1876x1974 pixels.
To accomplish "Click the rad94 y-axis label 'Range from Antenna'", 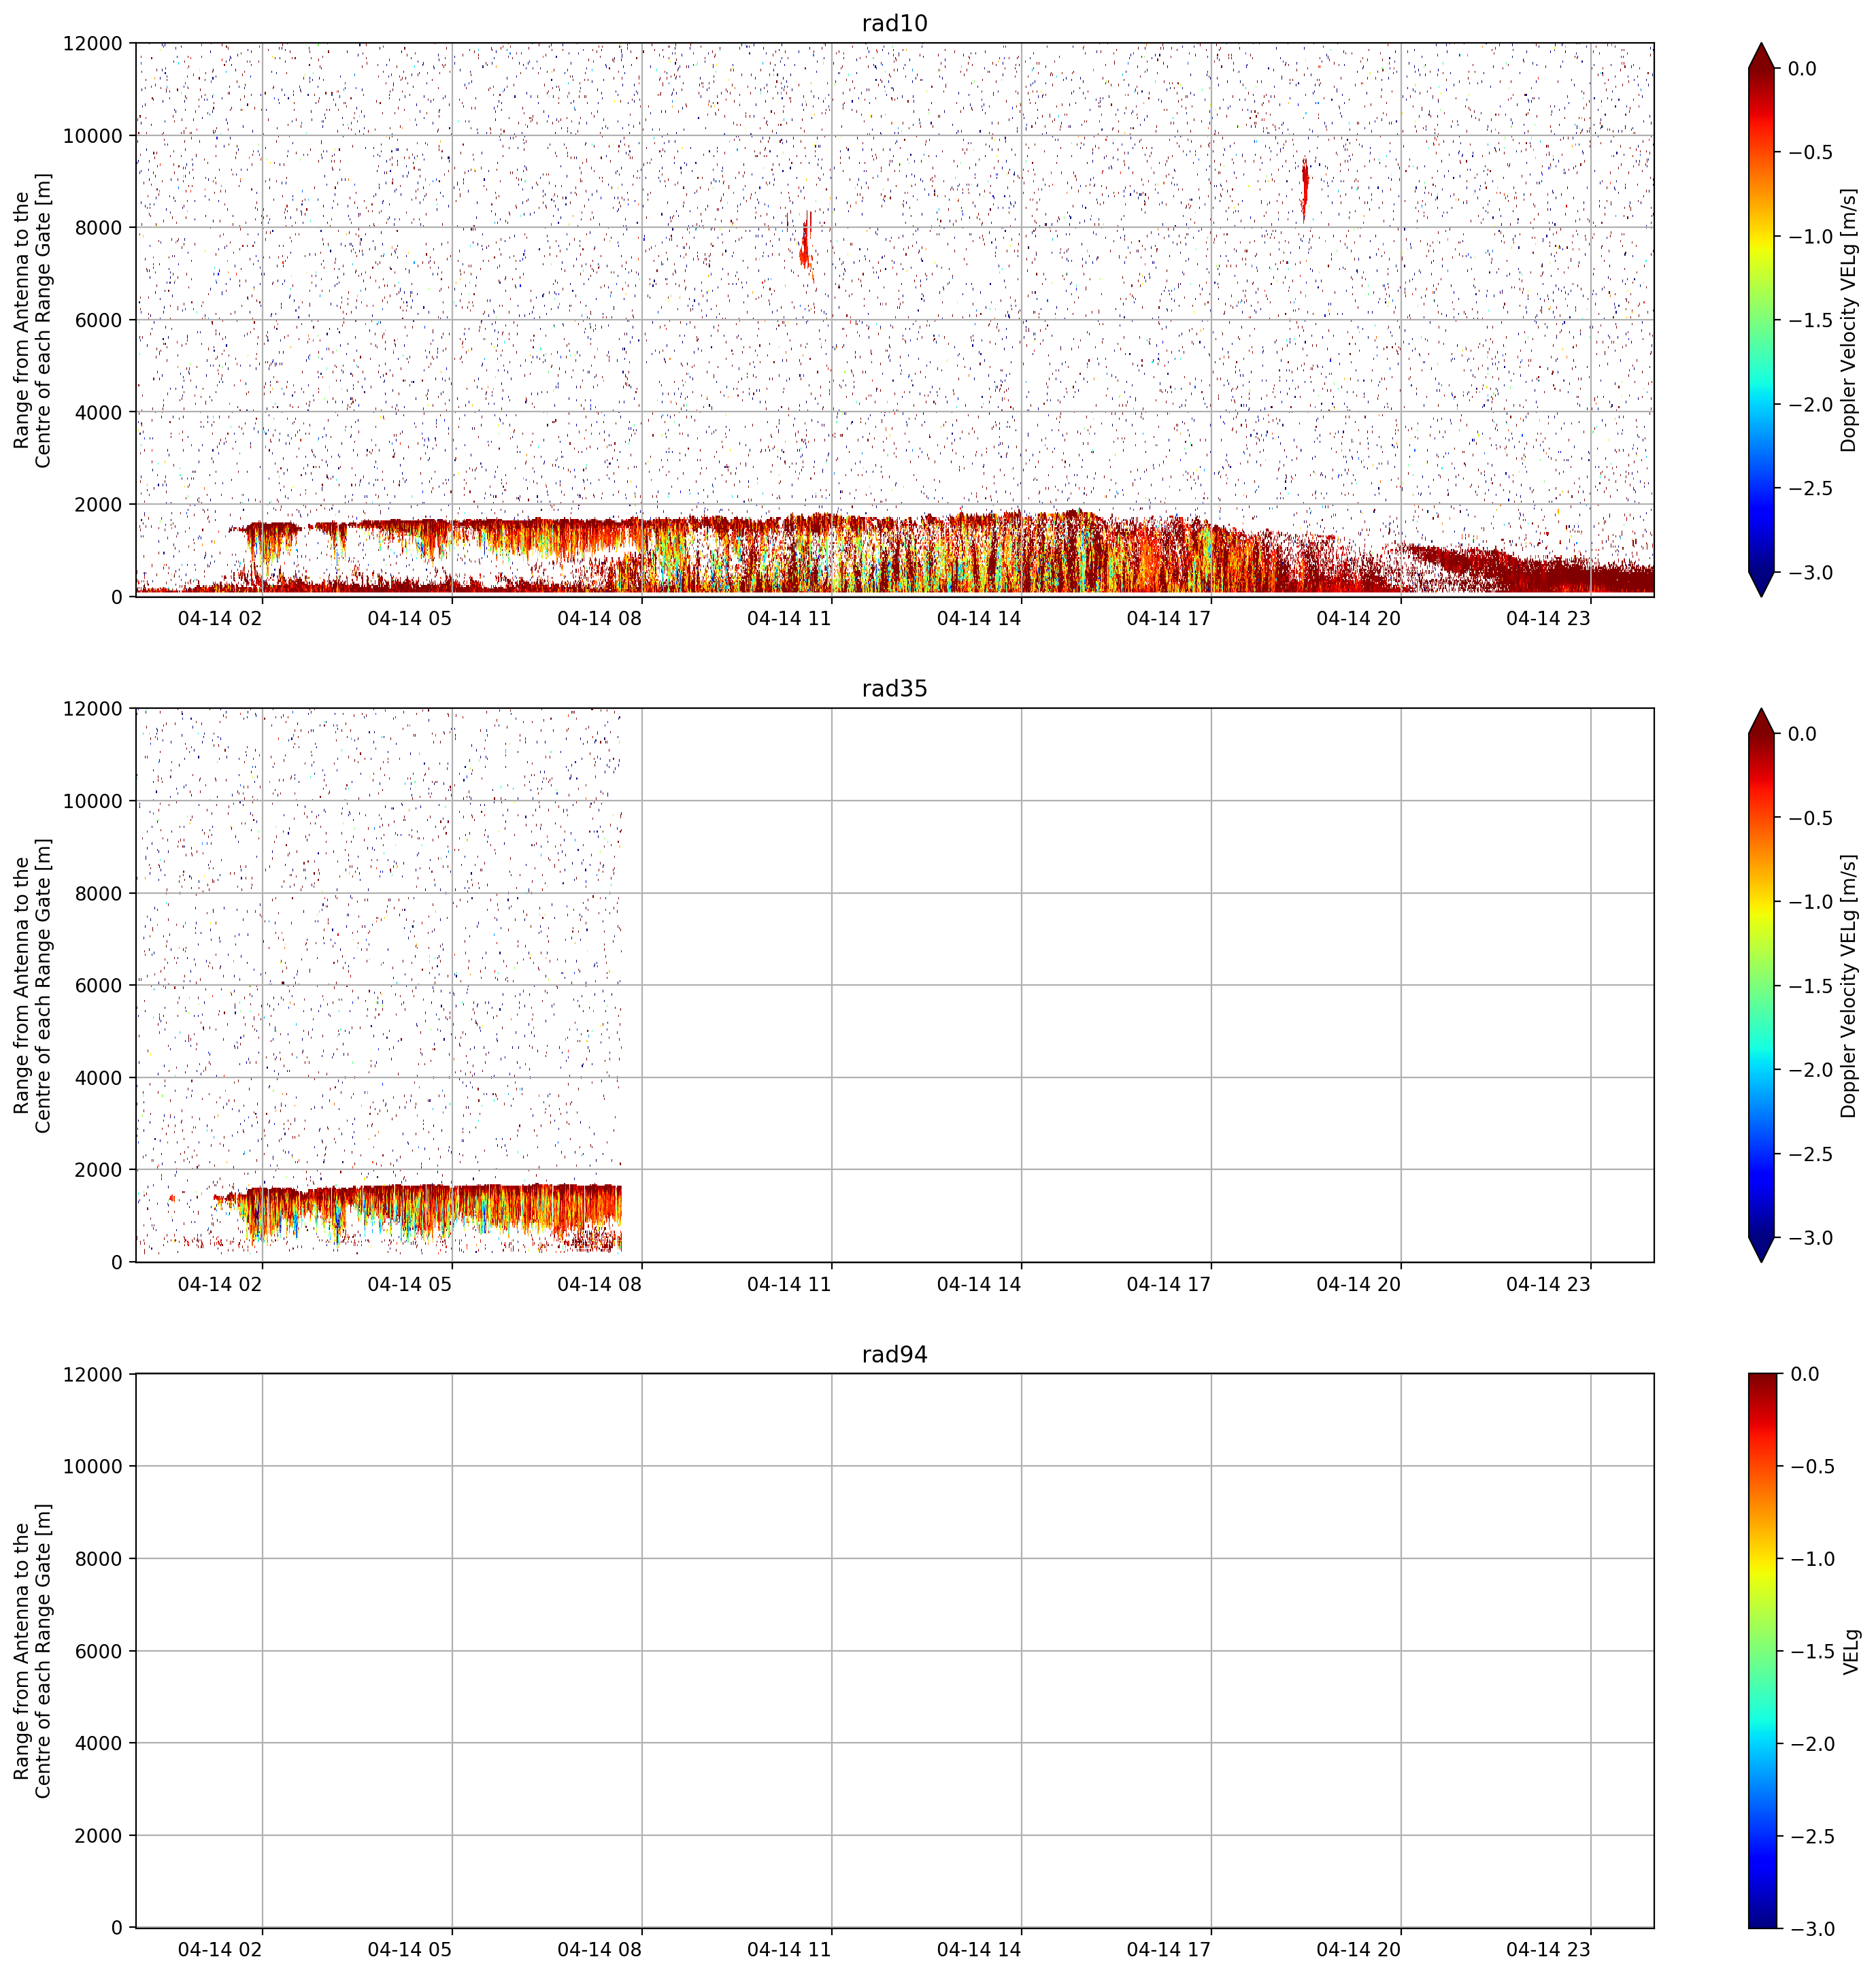I will (32, 1651).
